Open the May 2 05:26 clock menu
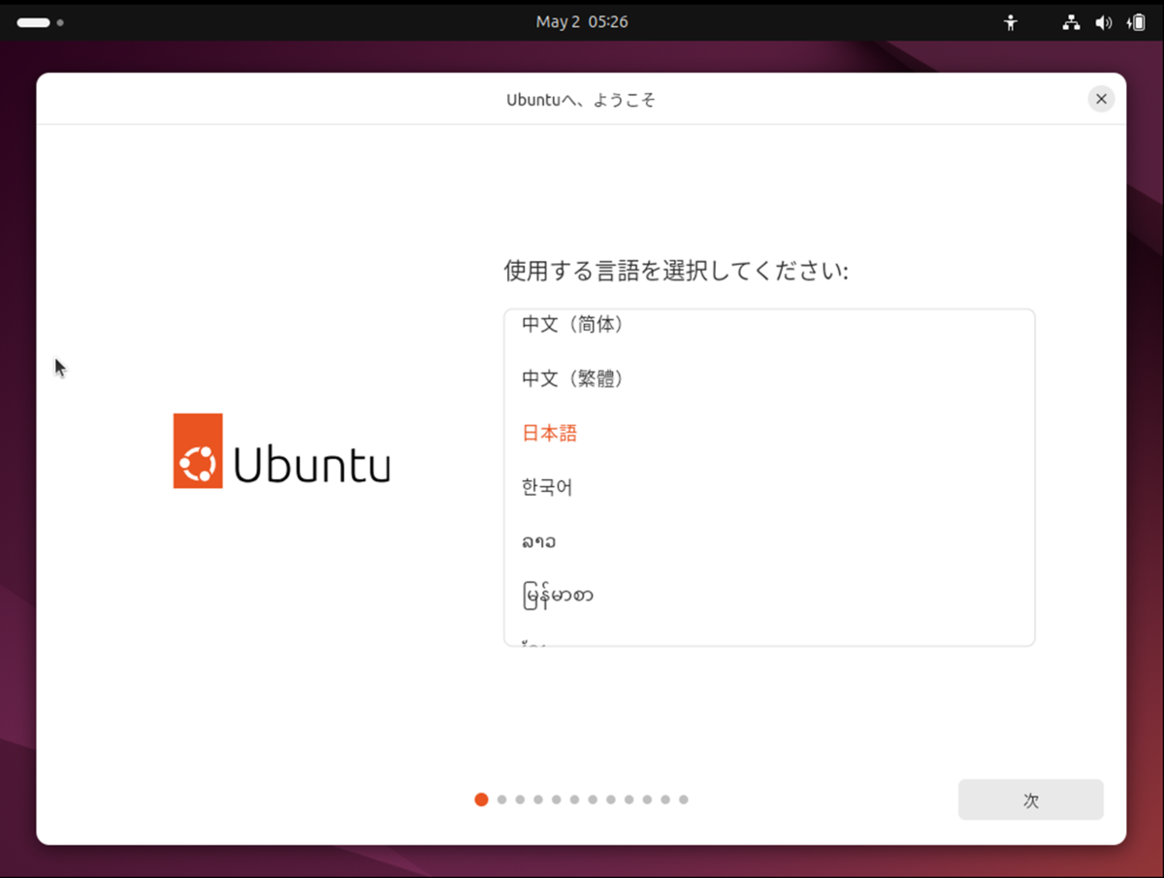The image size is (1164, 878). [582, 21]
